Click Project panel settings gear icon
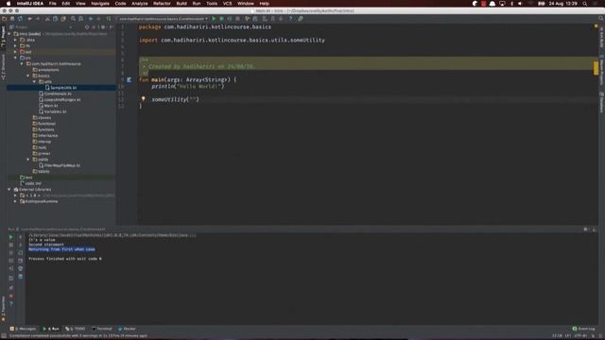This screenshot has height=340, width=605. pos(103,27)
